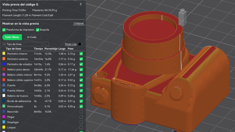Click the Modo Lite link

71,44
